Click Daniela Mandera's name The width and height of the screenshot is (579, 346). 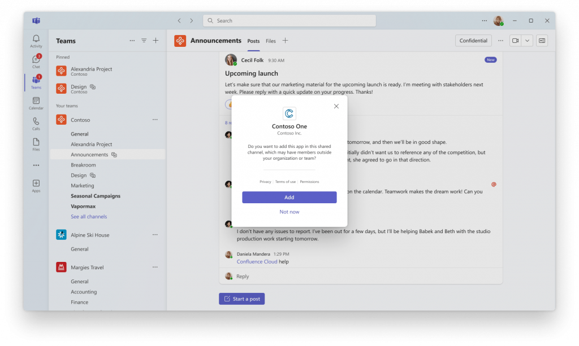click(x=253, y=254)
